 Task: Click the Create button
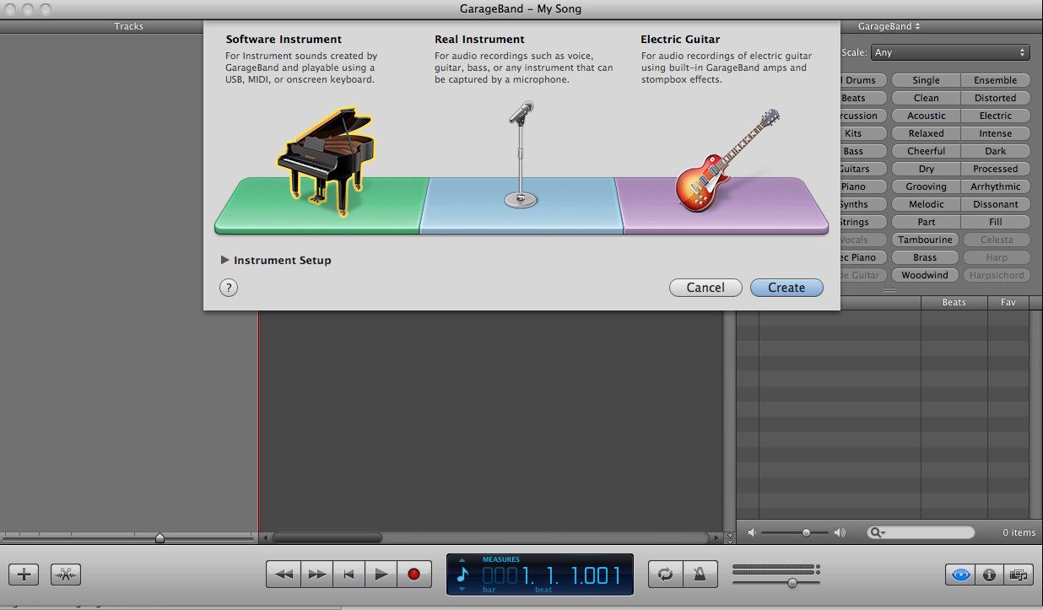786,288
